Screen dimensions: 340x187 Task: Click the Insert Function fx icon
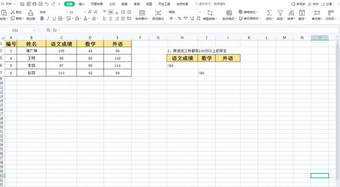click(x=55, y=31)
